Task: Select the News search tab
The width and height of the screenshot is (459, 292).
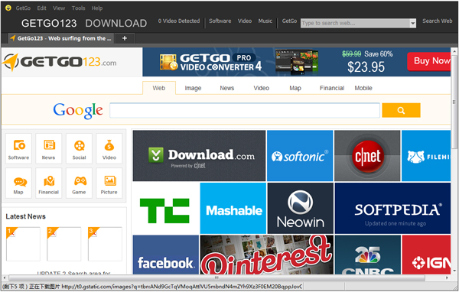Action: point(227,88)
